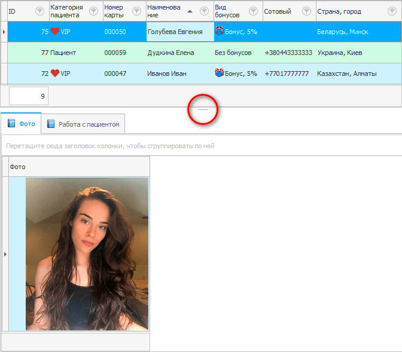Open filter for Вид бонусов column

click(x=252, y=11)
